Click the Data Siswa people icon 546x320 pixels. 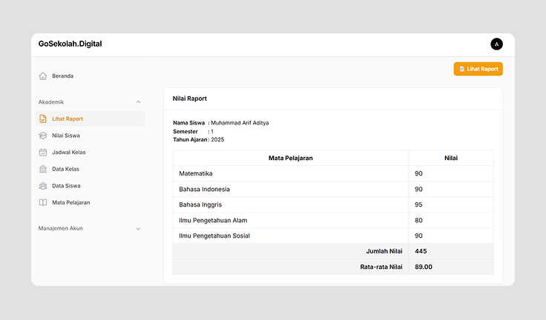(43, 186)
